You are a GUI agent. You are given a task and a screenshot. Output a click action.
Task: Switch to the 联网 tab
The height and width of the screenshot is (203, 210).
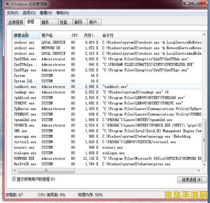pos(80,22)
